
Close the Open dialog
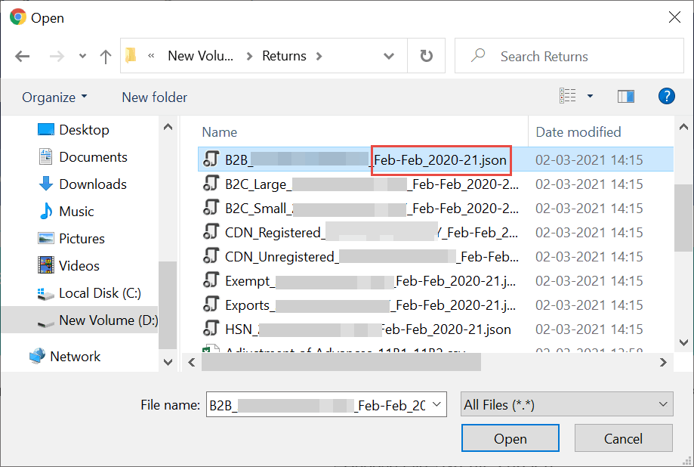click(674, 17)
